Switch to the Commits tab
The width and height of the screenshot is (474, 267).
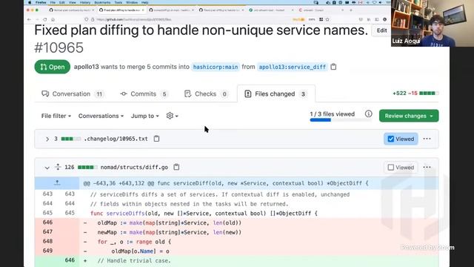pyautogui.click(x=144, y=94)
